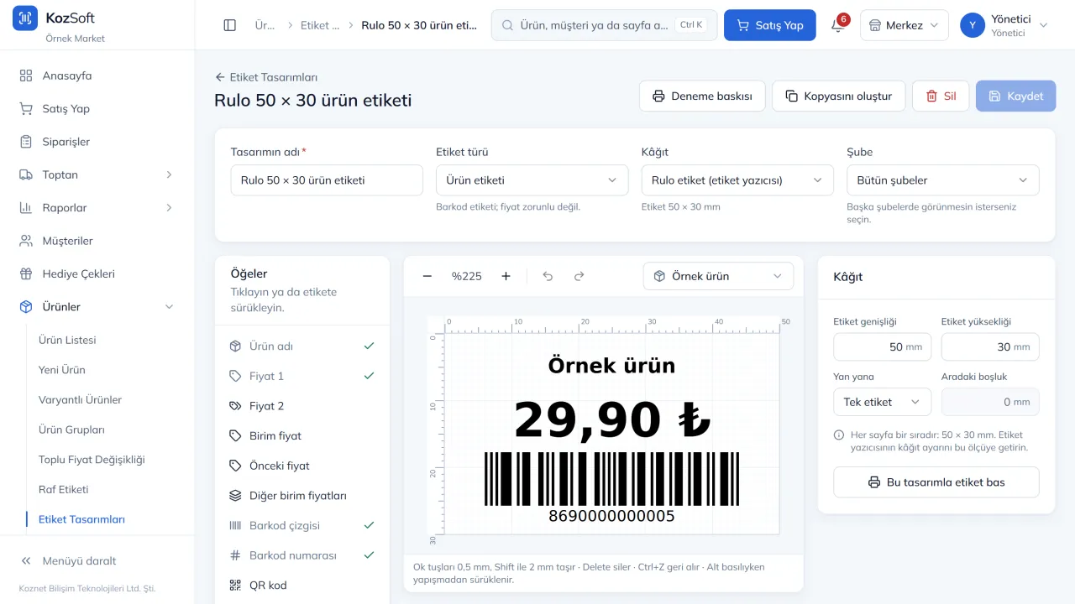
Task: Toggle Fiyat 1 element on label
Action: pyautogui.click(x=302, y=376)
